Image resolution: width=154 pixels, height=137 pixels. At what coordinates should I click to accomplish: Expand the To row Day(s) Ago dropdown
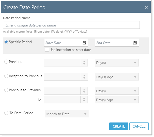(117, 100)
